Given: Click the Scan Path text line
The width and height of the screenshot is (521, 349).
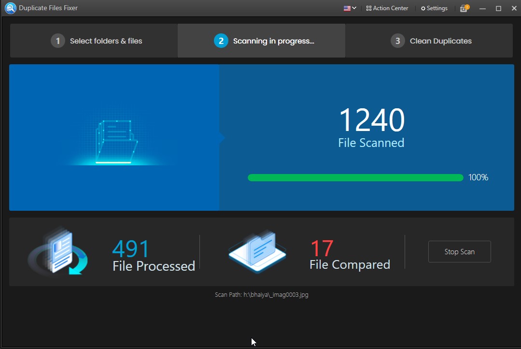Looking at the screenshot, I should click(x=261, y=294).
